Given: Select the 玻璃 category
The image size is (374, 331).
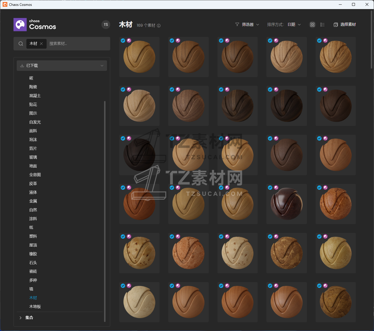Looking at the screenshot, I should click(x=33, y=157).
